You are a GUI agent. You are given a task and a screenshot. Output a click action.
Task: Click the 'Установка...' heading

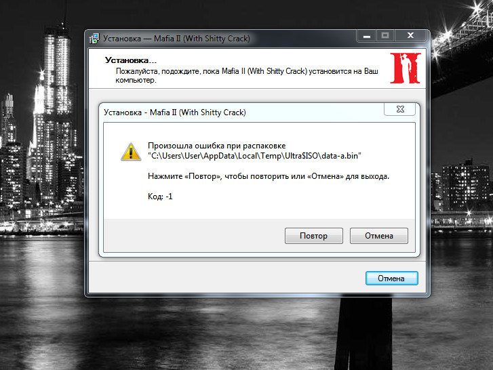(130, 60)
